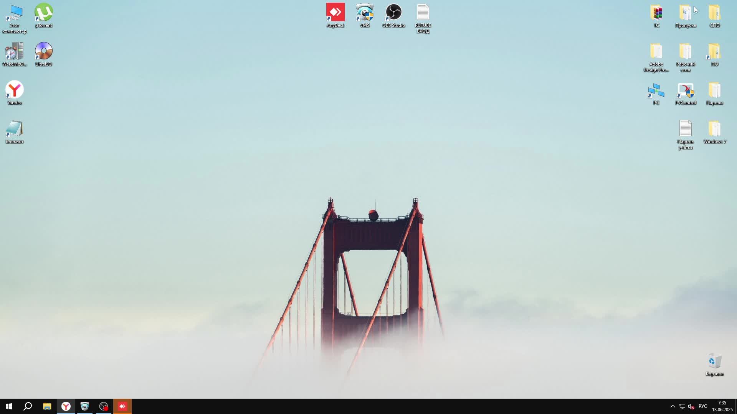
Task: Select the Пароли folder
Action: point(715,93)
